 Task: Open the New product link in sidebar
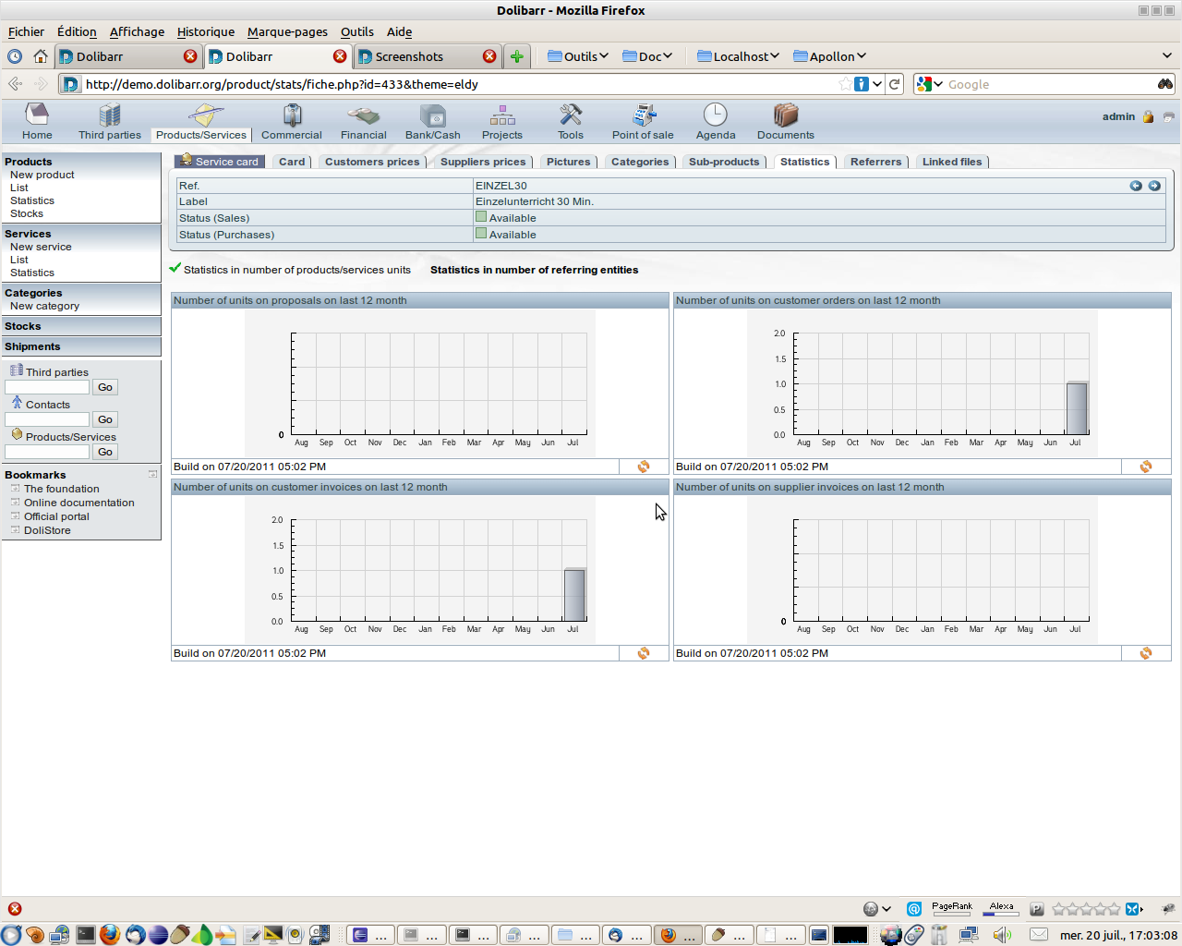tap(42, 175)
